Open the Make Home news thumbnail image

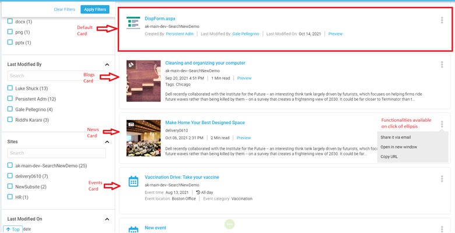click(143, 138)
